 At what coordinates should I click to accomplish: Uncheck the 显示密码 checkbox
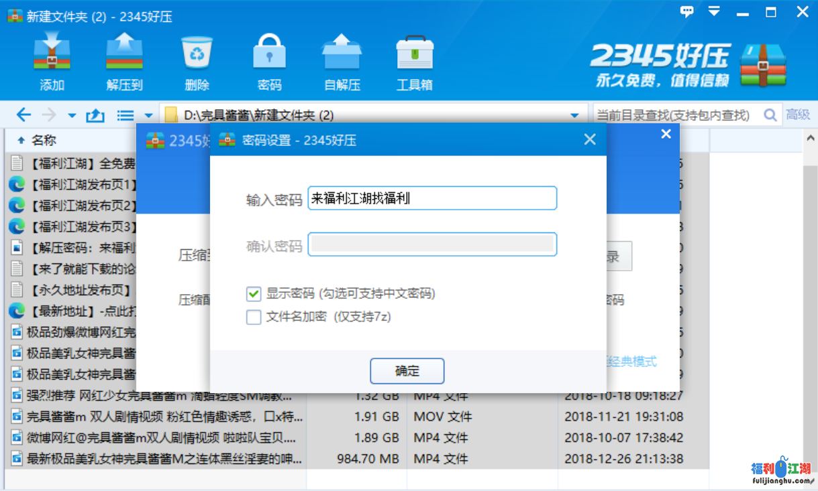coord(254,293)
